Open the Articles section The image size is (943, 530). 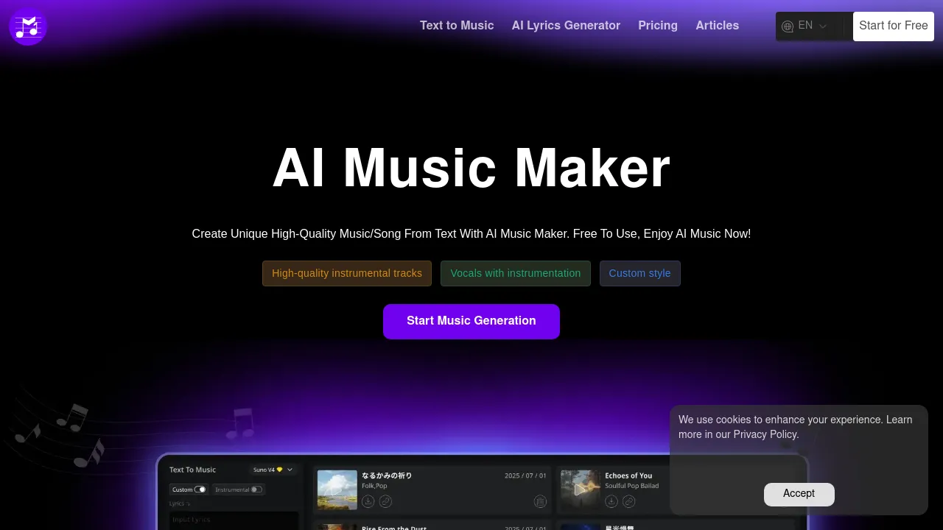[x=717, y=26]
